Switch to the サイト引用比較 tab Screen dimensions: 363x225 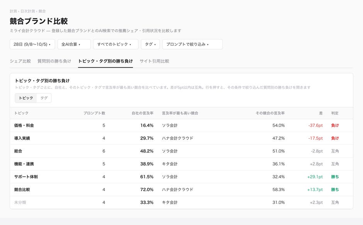click(x=154, y=61)
